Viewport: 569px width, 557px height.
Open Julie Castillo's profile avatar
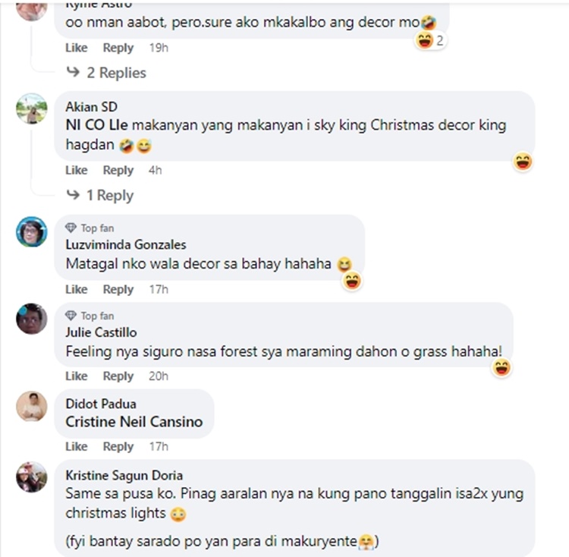coord(32,319)
